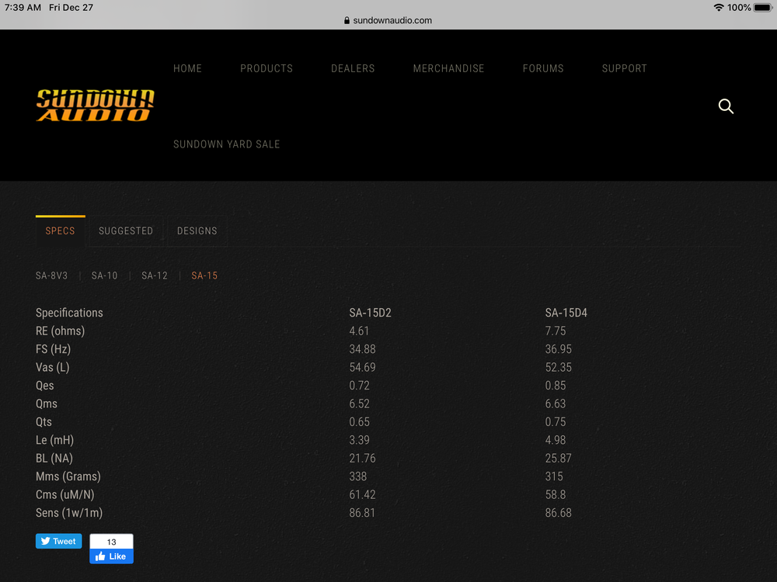Click the Mms value 338
Screen dimensions: 777x582
[357, 476]
